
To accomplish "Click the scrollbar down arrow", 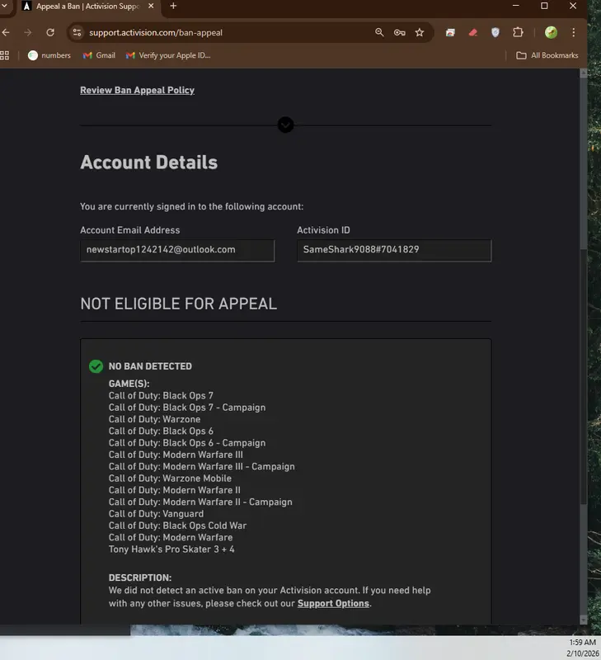I will point(584,620).
